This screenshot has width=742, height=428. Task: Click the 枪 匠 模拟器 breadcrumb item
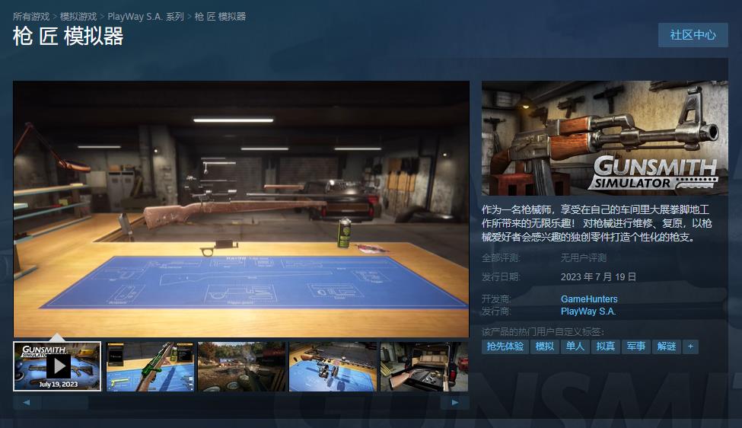(x=220, y=16)
